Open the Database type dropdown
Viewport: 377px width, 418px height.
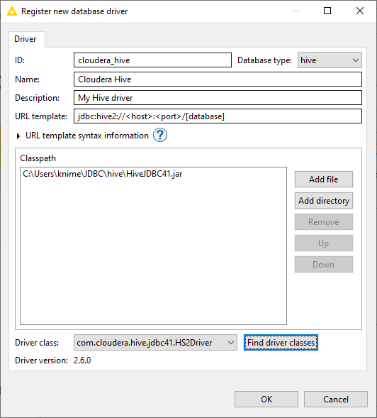[330, 60]
